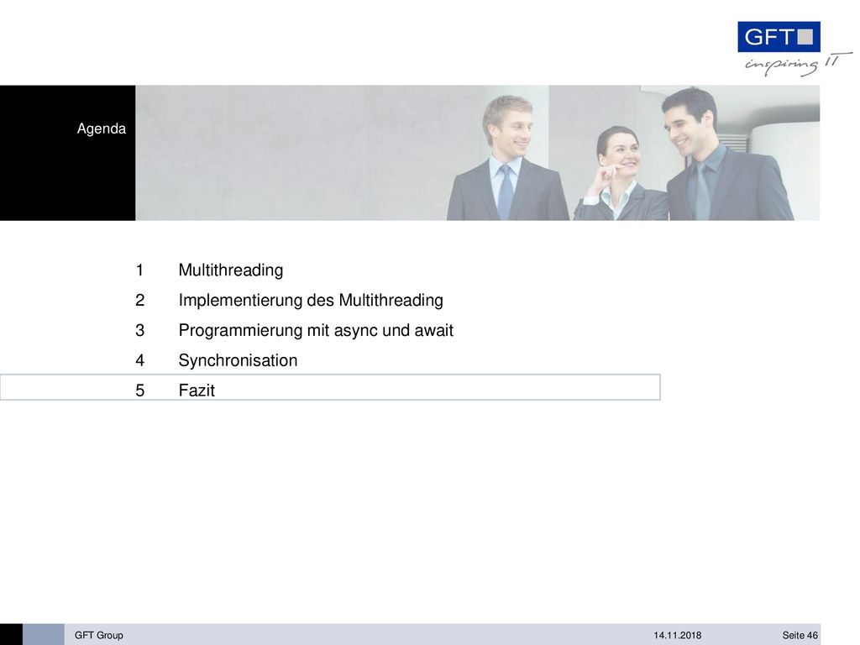Viewport: 860px width, 645px height.
Task: Select agenda item 'Multithreading'
Action: click(231, 270)
